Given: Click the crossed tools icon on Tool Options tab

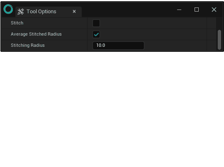Looking at the screenshot, I should click(x=21, y=12).
